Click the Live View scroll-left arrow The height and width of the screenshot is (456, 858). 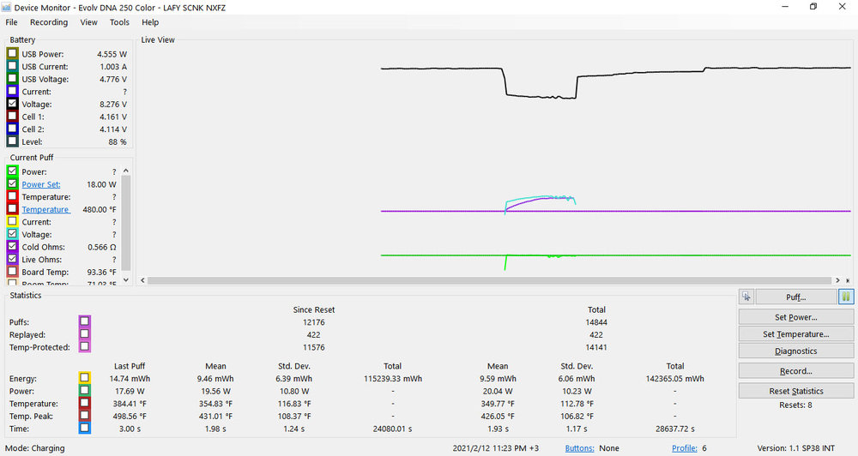[142, 280]
